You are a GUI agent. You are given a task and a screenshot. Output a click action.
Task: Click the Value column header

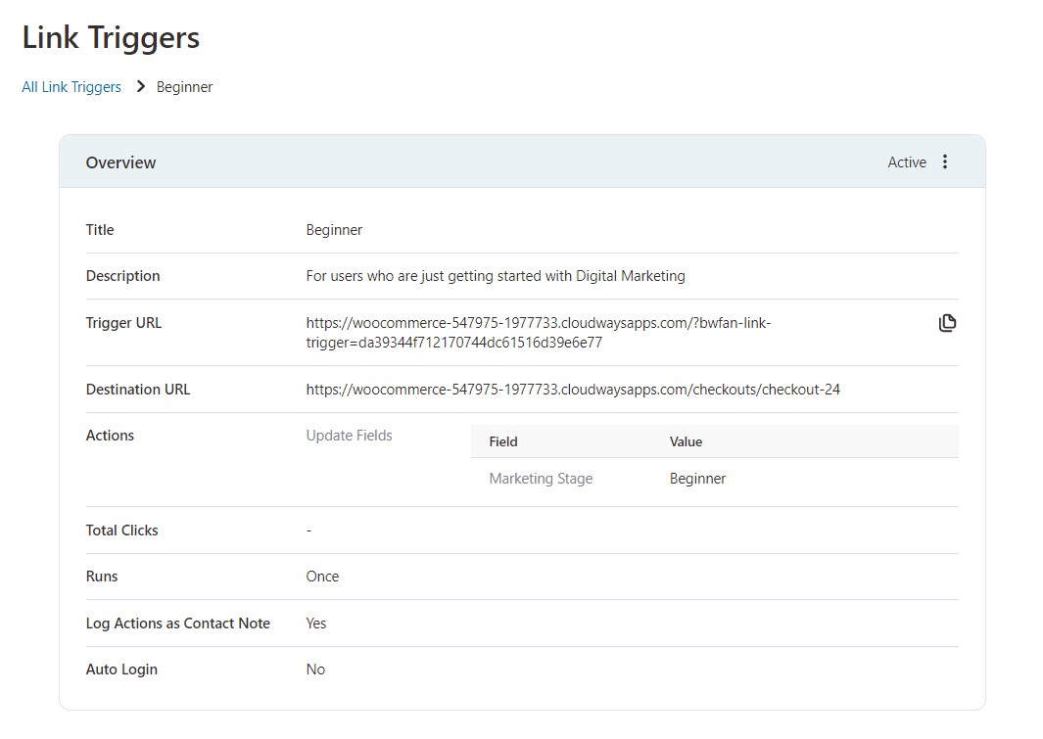point(686,441)
